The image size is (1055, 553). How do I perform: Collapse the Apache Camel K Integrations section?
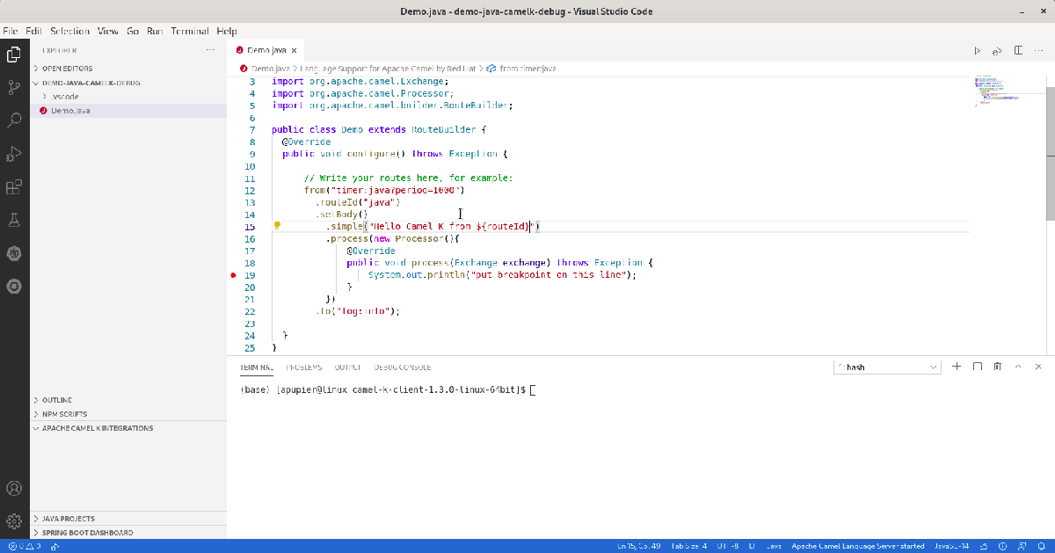(128, 428)
